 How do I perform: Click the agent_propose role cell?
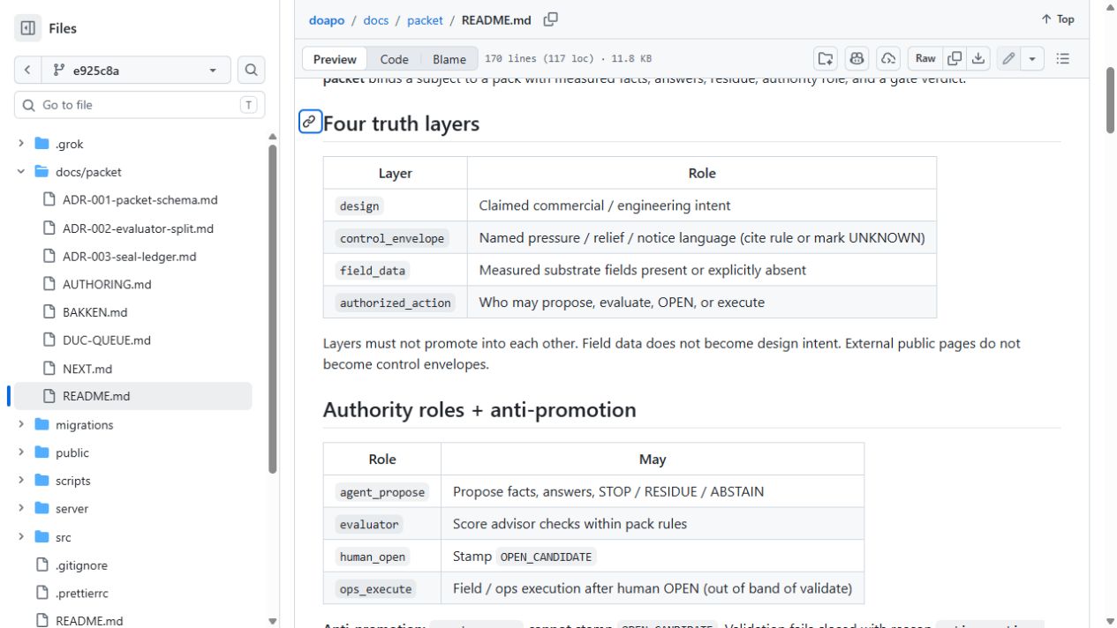(382, 492)
